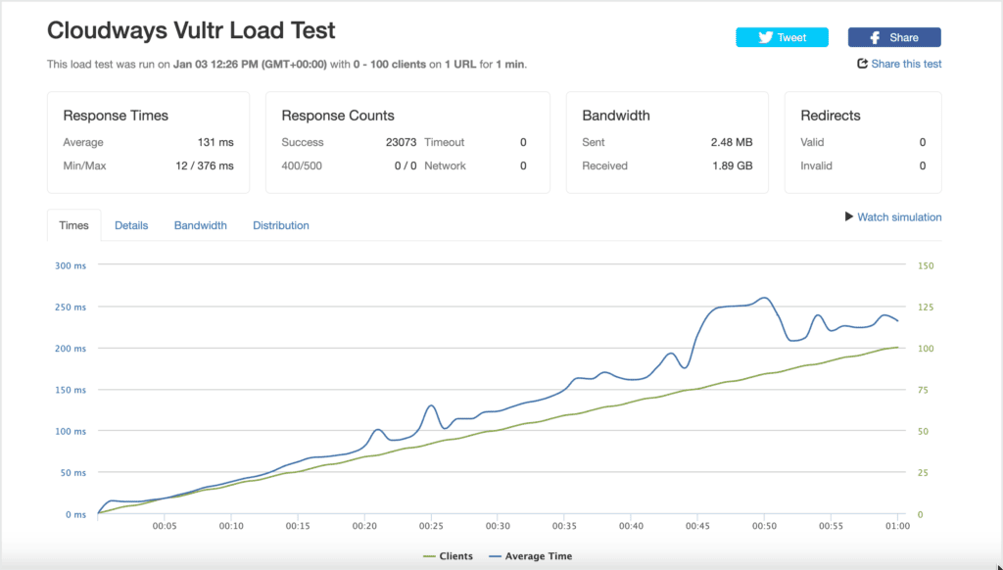Click the 00:30 marker on time axis
This screenshot has height=570, width=1003.
click(x=498, y=526)
